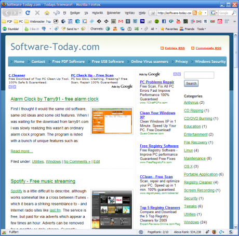Open the Contact nav tab
This screenshot has width=239, height=236.
[x=38, y=62]
